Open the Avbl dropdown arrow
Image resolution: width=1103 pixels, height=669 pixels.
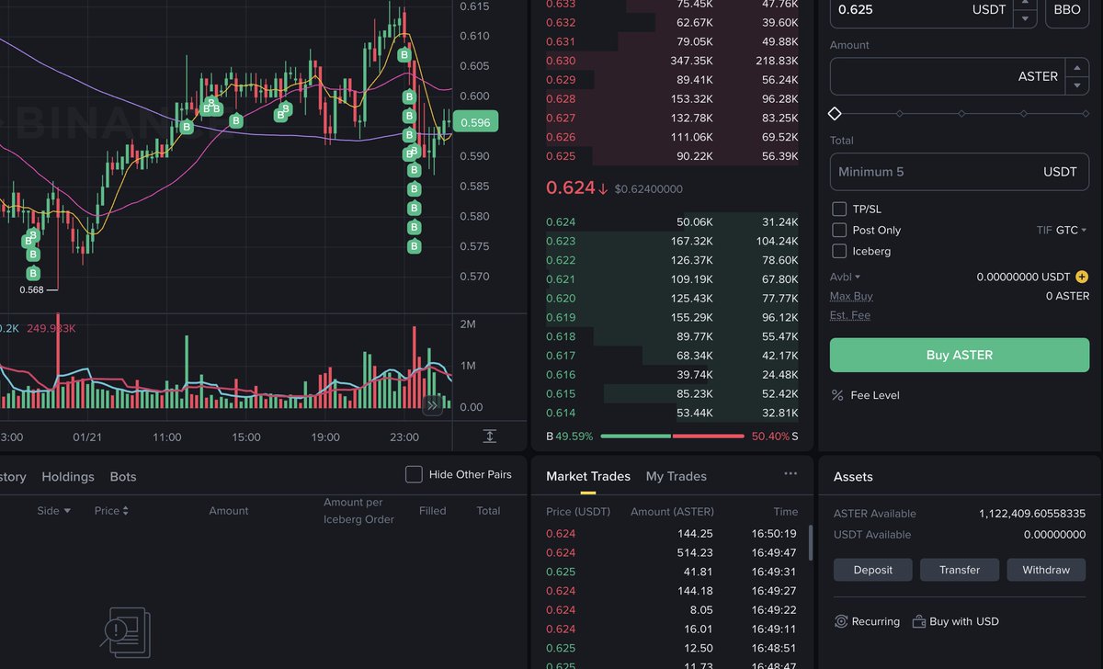pos(858,277)
